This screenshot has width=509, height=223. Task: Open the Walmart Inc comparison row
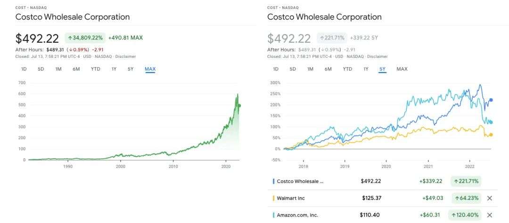pyautogui.click(x=291, y=198)
